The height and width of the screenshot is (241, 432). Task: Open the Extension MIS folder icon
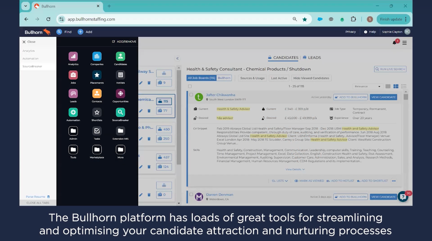tap(121, 131)
